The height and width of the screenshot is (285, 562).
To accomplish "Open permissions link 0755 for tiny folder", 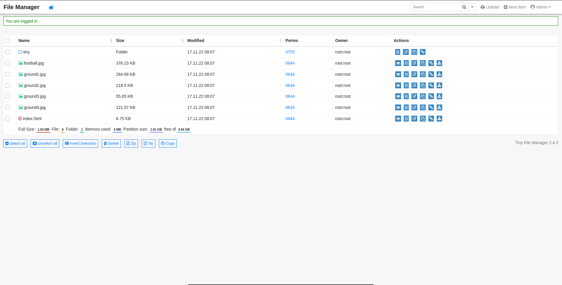I will (290, 52).
